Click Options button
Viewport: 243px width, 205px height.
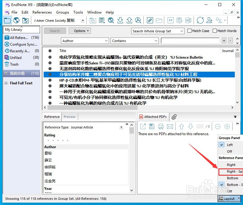(80, 31)
